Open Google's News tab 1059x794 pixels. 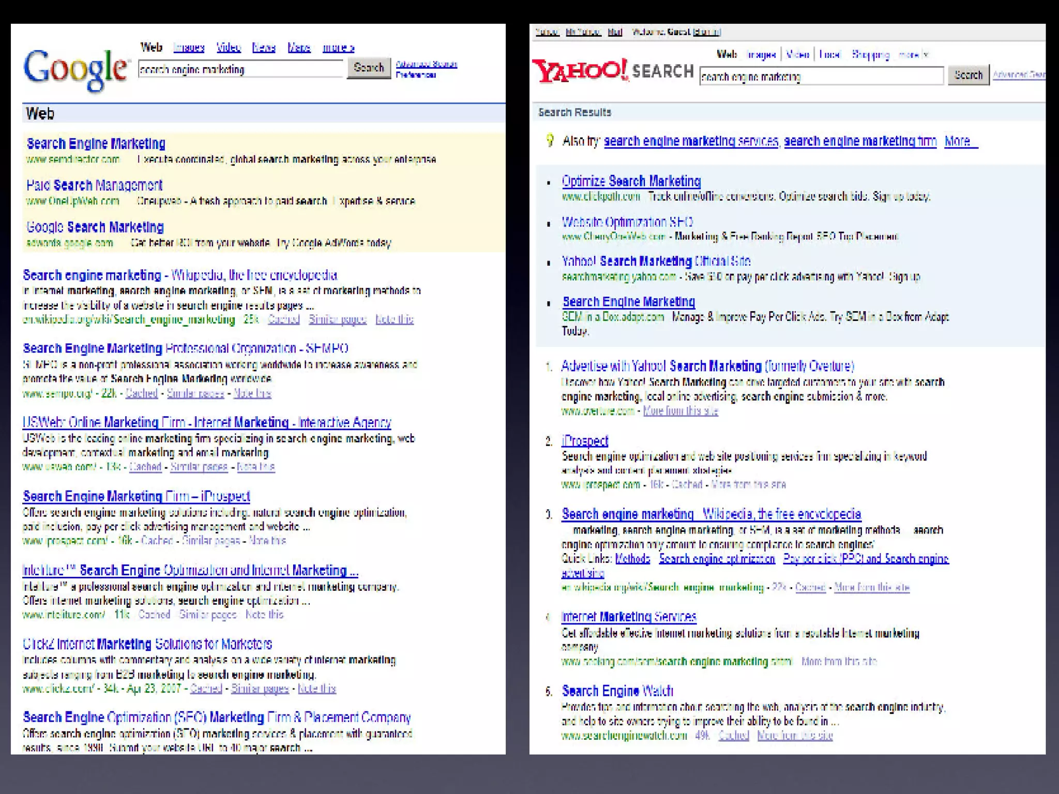point(263,48)
